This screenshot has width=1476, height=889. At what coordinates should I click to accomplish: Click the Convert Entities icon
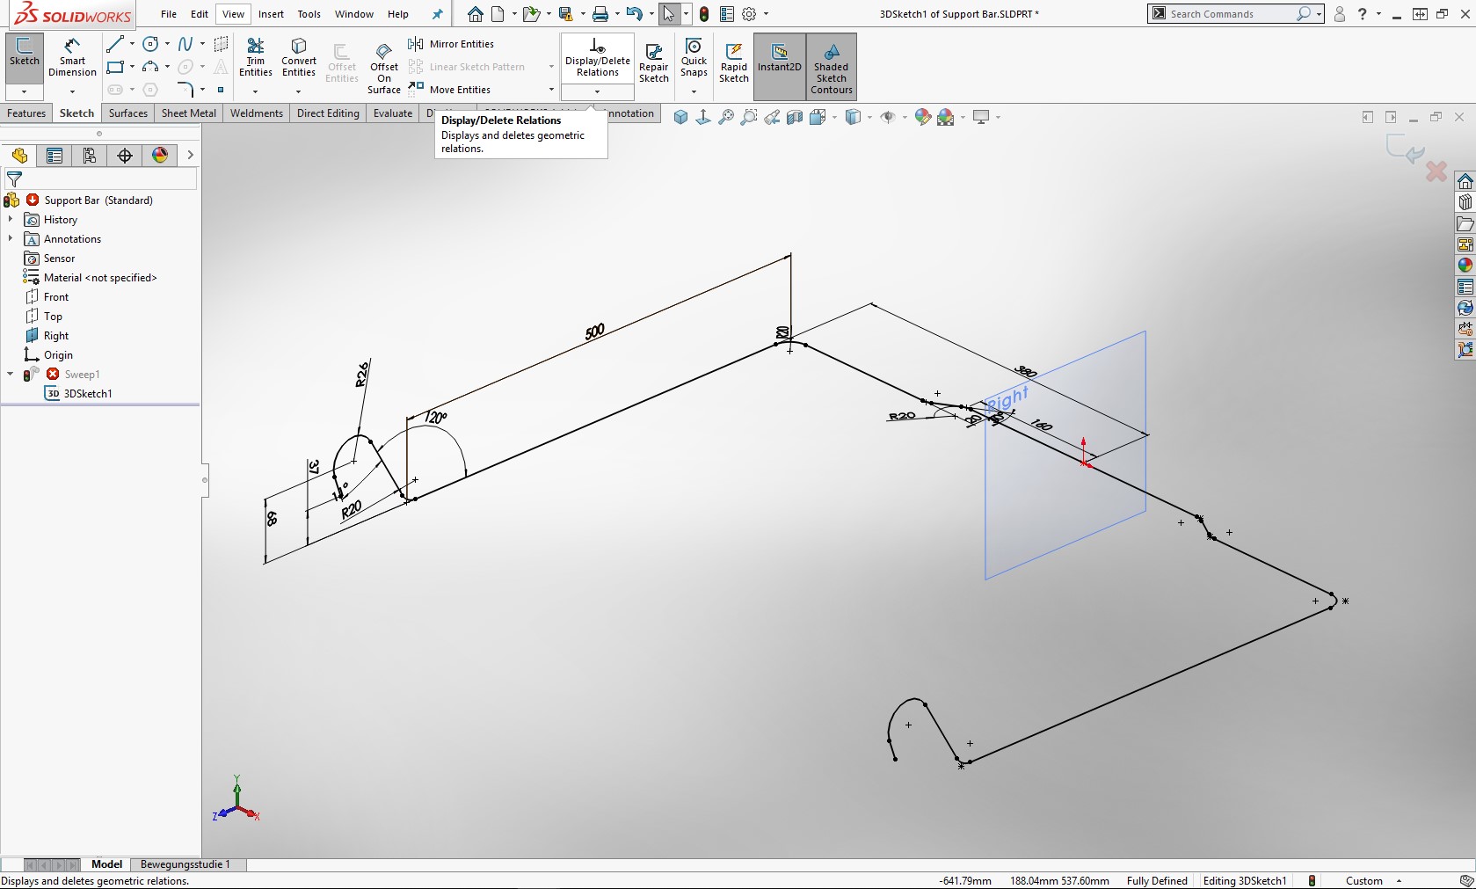[299, 57]
